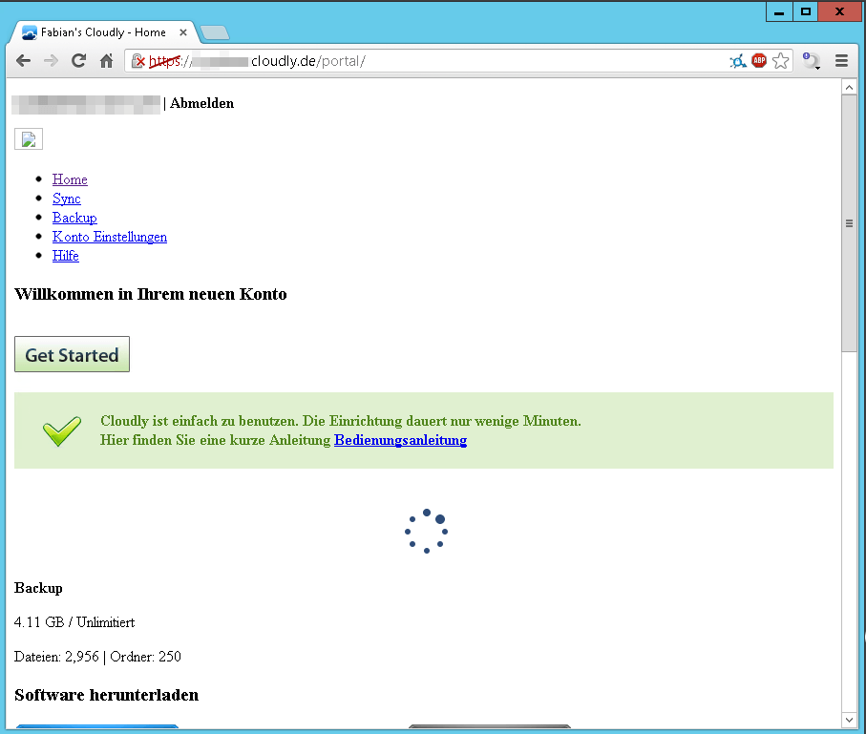
Task: Click the 'Software herunterladen' heading
Action: pos(107,695)
